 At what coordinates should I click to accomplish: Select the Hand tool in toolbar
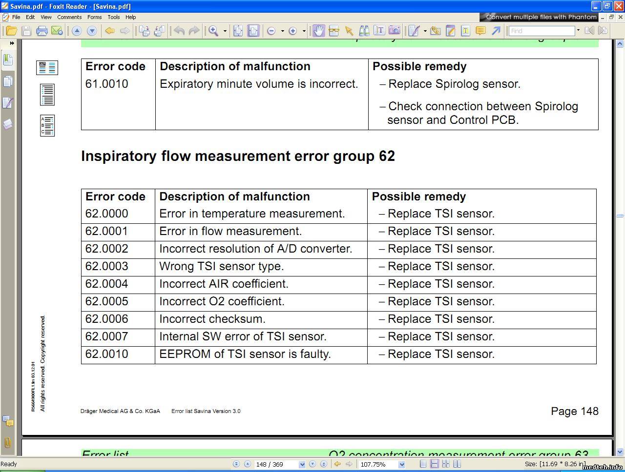pyautogui.click(x=318, y=31)
